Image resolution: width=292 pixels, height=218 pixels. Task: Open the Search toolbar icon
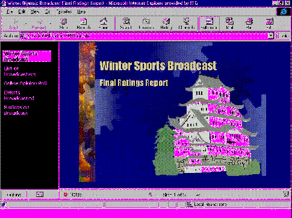[x=126, y=23]
